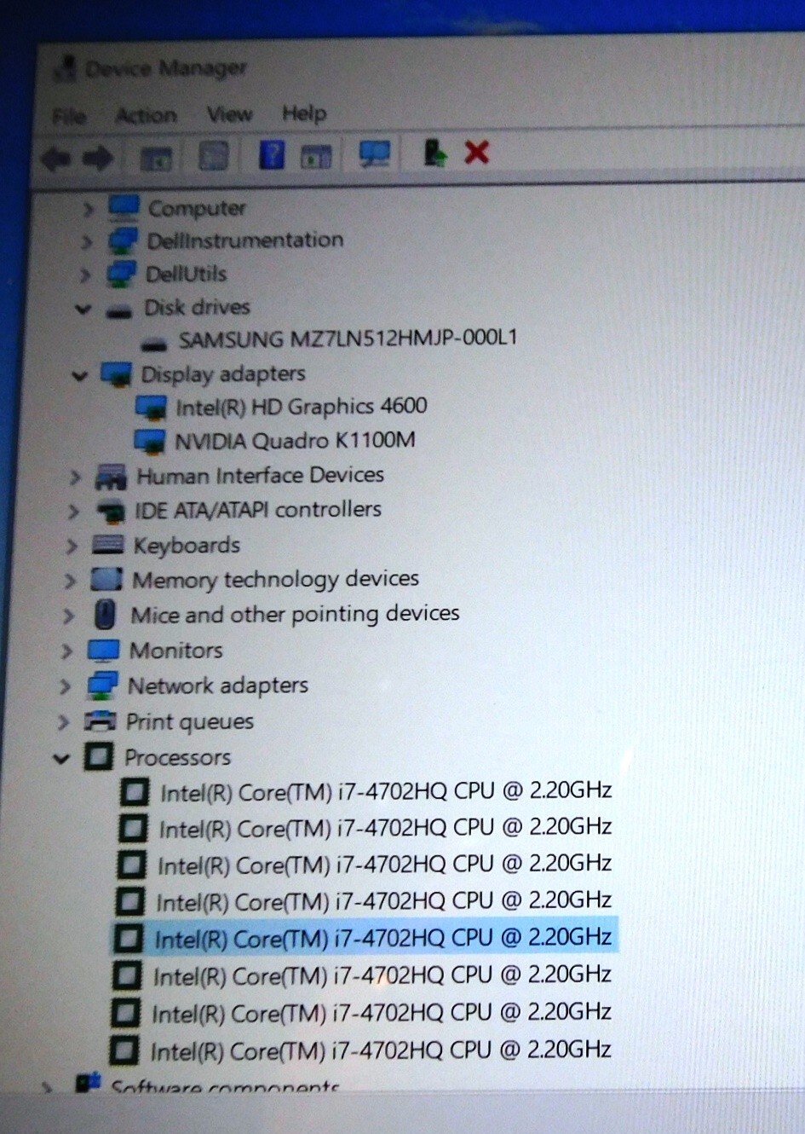
Task: Expand the Network adapters node
Action: click(65, 686)
